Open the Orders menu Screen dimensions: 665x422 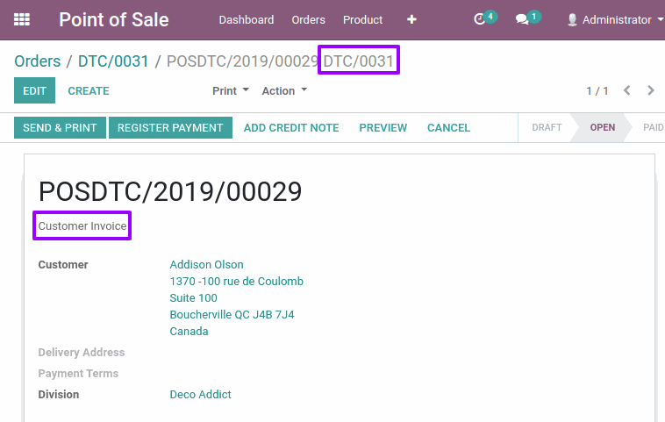pyautogui.click(x=308, y=19)
